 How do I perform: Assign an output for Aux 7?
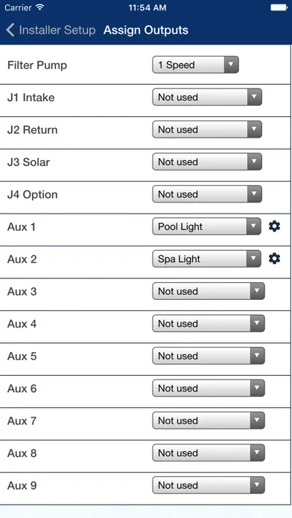pyautogui.click(x=209, y=421)
